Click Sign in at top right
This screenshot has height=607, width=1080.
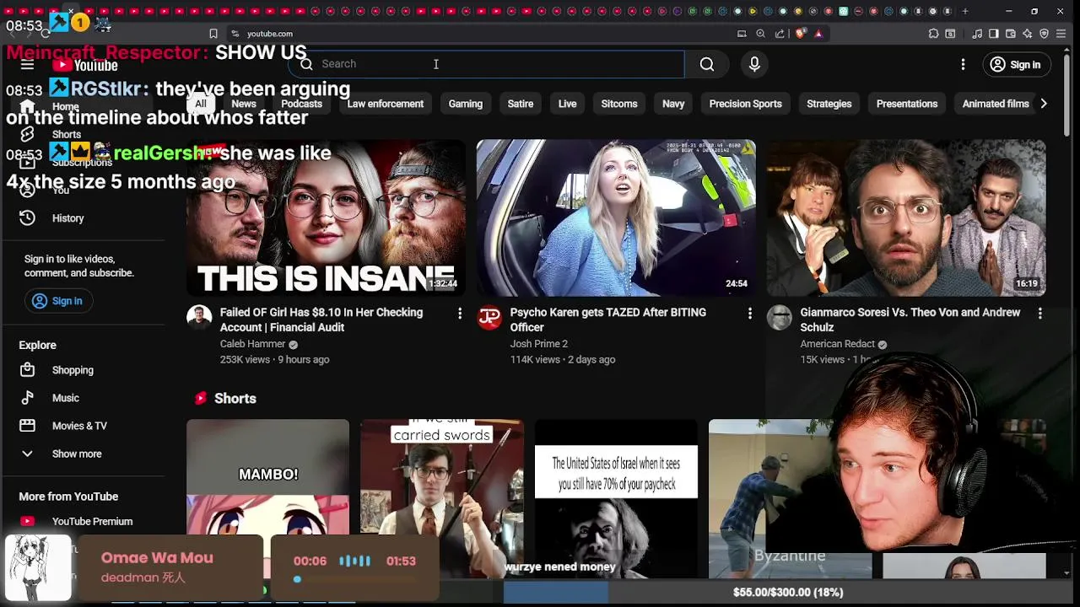click(1015, 64)
